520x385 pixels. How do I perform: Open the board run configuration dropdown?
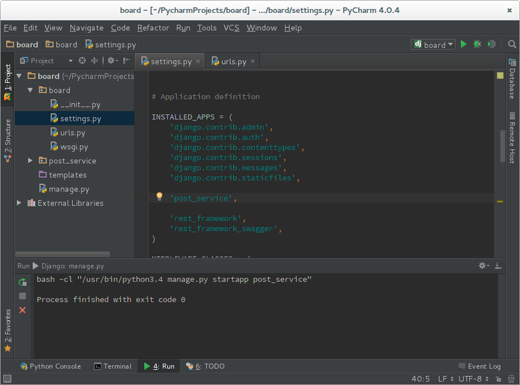click(x=433, y=44)
